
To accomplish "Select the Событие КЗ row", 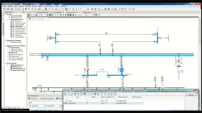I will pos(104,103).
